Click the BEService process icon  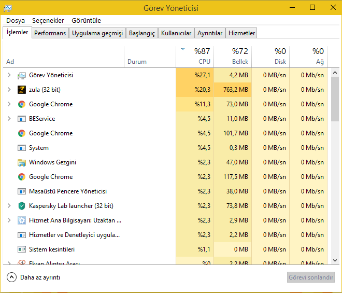click(22, 119)
